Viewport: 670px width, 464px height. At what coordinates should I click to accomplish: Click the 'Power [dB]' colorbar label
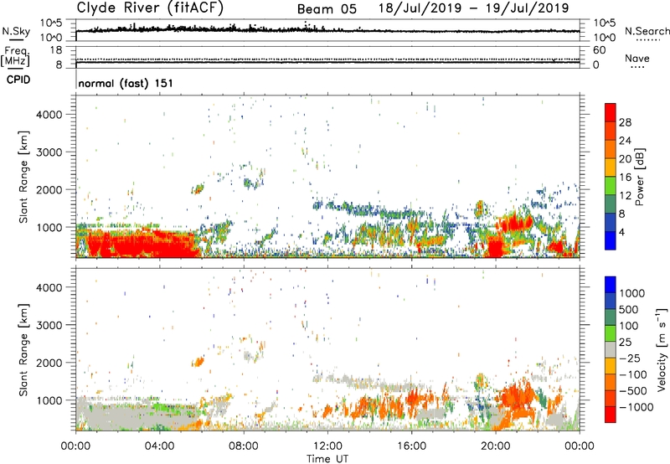639,177
